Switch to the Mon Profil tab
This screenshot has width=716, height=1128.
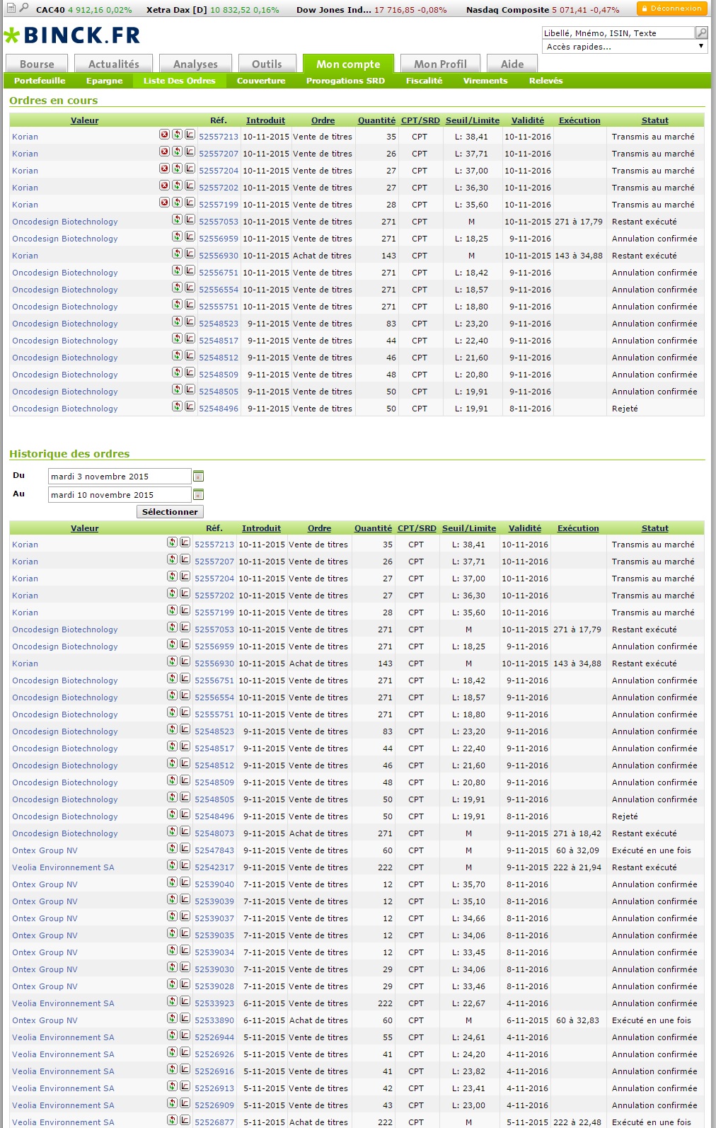[440, 64]
